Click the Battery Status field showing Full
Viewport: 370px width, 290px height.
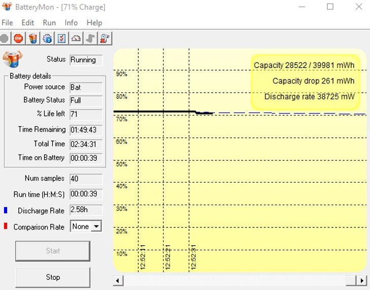click(x=86, y=101)
